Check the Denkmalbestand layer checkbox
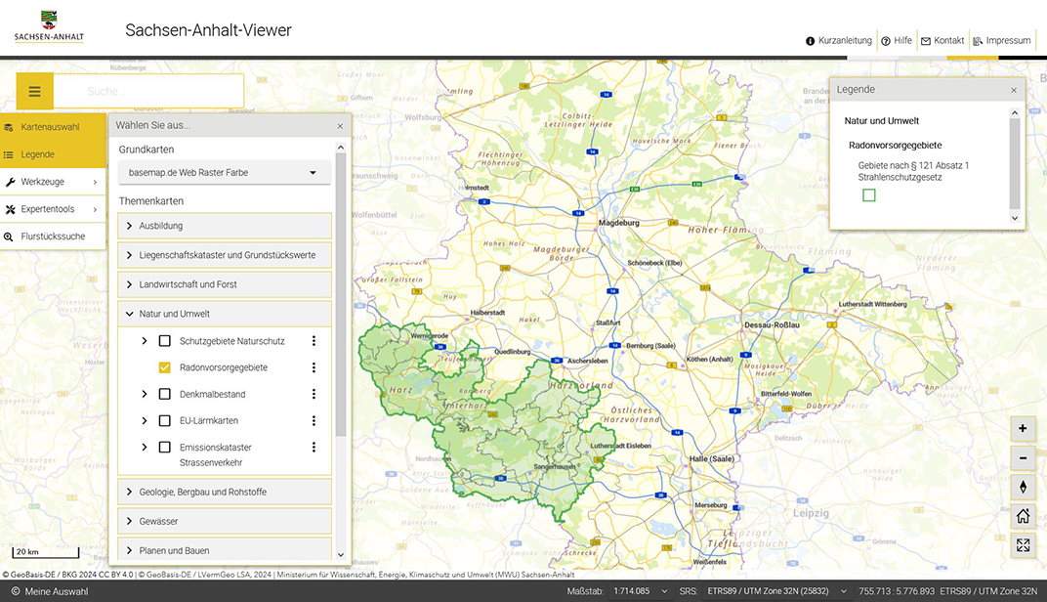1047x602 pixels. click(165, 395)
